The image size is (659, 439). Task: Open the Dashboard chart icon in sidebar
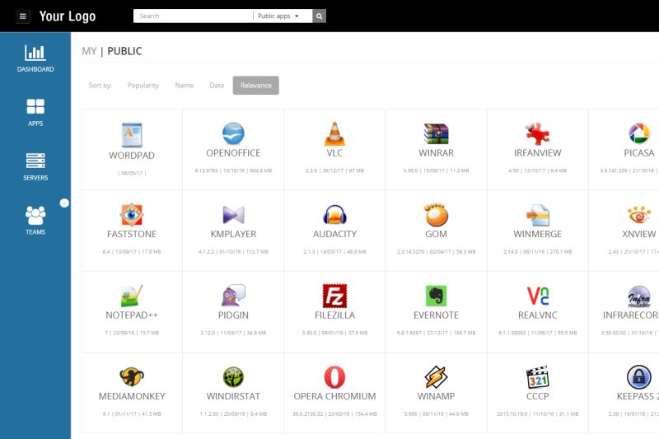tap(35, 53)
